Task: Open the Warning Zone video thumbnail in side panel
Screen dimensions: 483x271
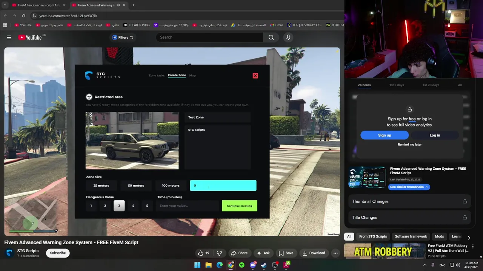Action: point(367,177)
